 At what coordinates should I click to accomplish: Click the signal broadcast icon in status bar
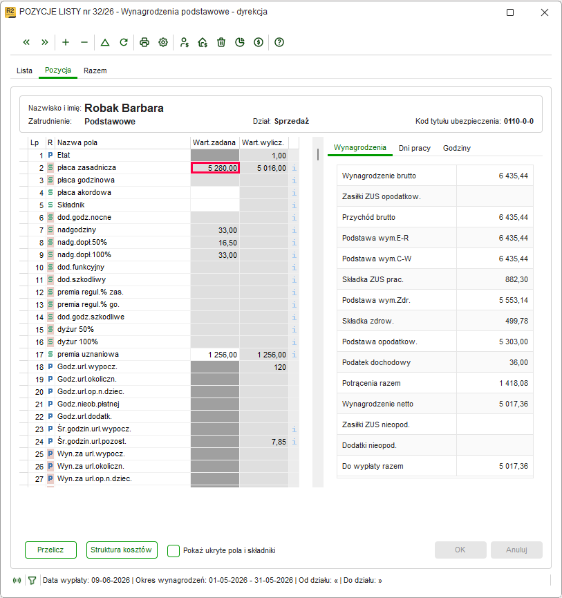click(x=17, y=581)
